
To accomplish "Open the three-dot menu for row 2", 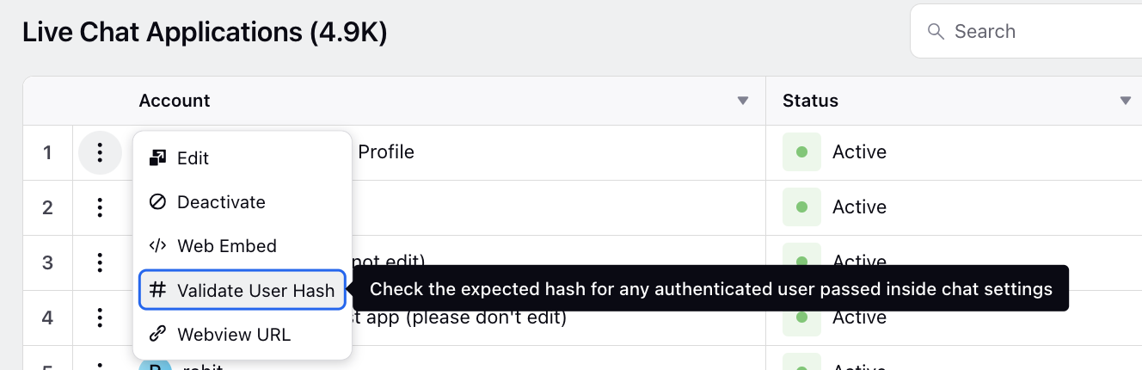I will click(x=100, y=207).
